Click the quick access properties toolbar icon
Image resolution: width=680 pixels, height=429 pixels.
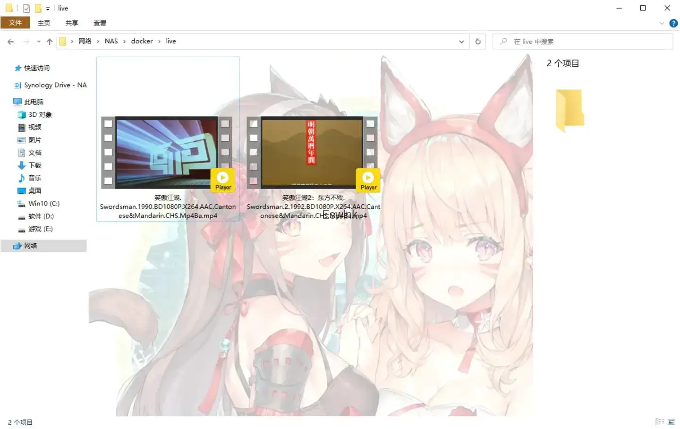pos(26,9)
